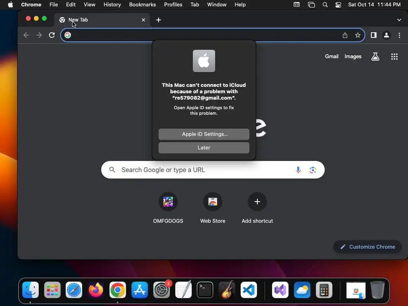
Task: Open Finder from the Dock
Action: point(30,290)
